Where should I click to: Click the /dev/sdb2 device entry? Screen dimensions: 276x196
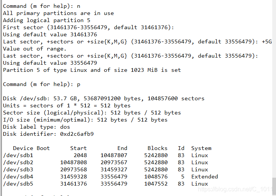18,162
